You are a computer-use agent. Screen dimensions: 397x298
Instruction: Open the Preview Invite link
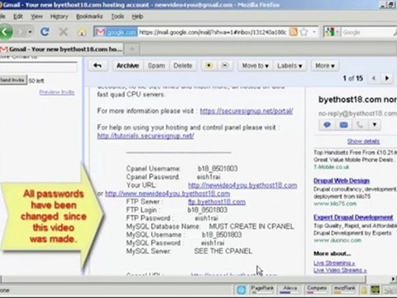click(57, 92)
